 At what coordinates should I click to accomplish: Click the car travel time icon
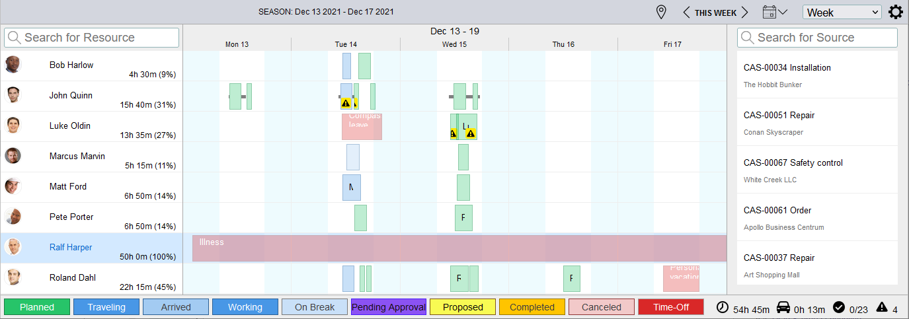pyautogui.click(x=782, y=307)
